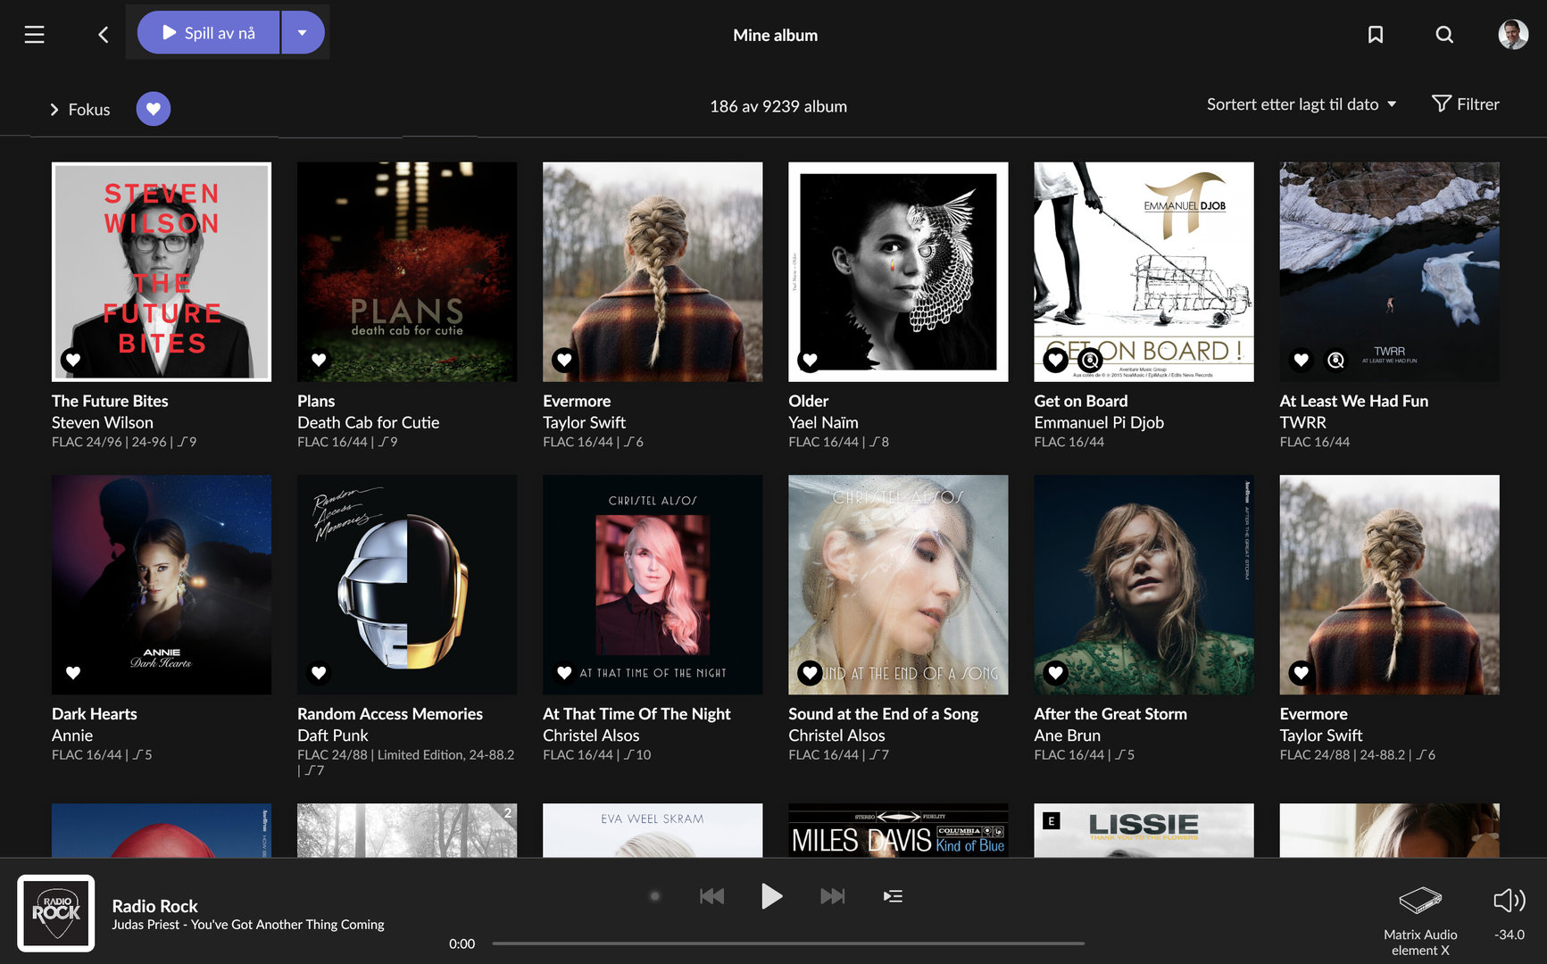The height and width of the screenshot is (964, 1547).
Task: Open the Lissie album cover
Action: coord(1144,830)
